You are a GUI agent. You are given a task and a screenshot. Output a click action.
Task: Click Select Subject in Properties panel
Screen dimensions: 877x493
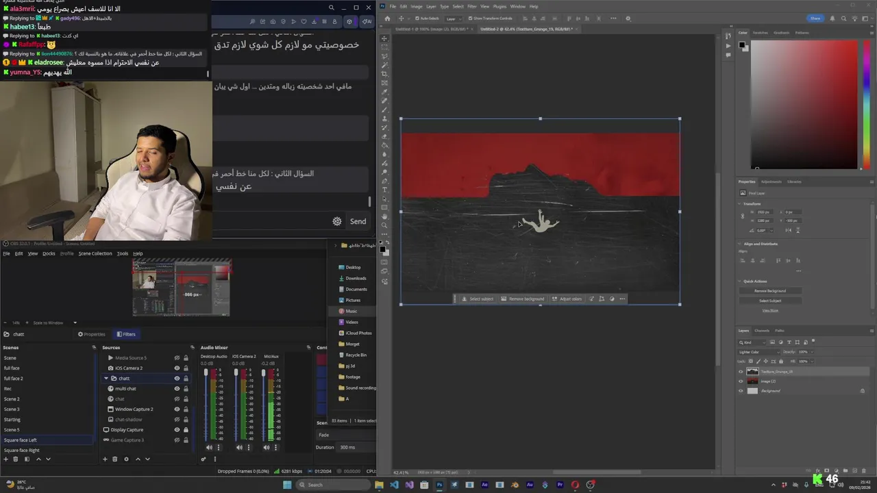tap(770, 301)
